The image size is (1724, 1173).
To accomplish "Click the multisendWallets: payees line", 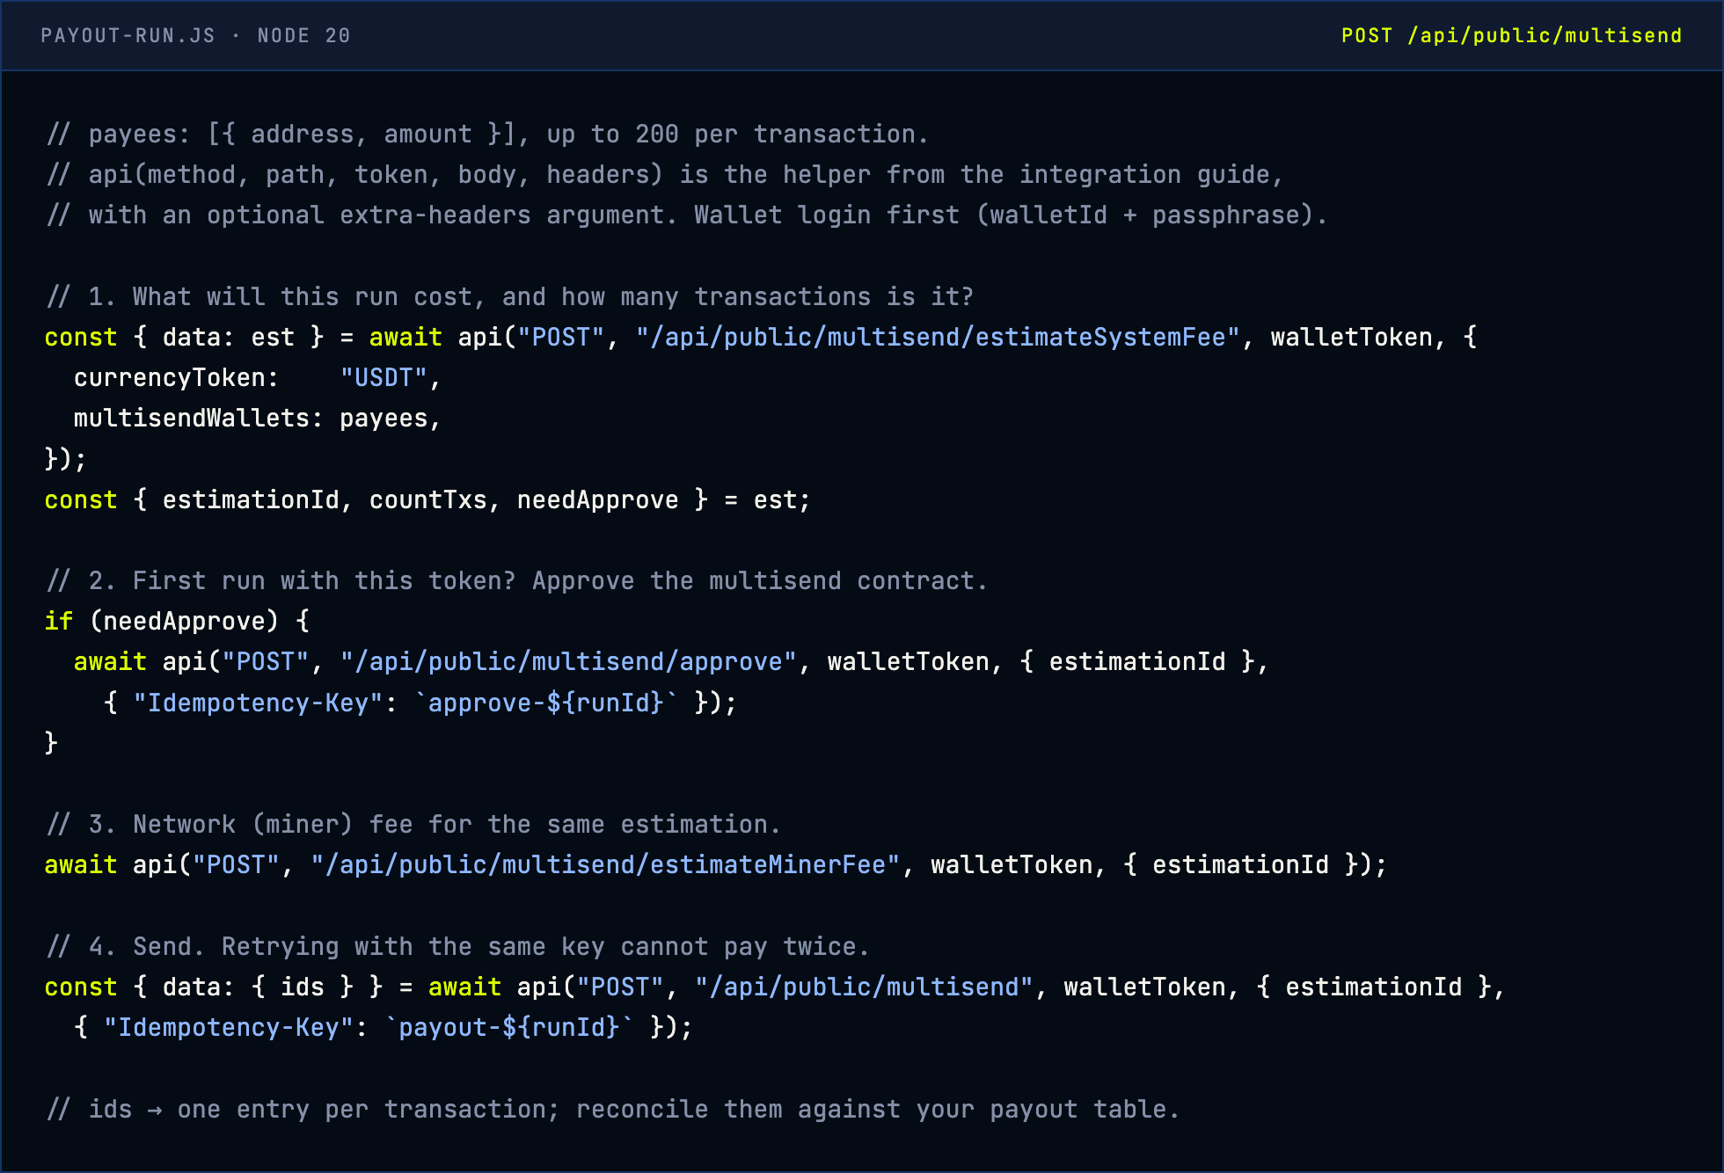I will click(257, 419).
